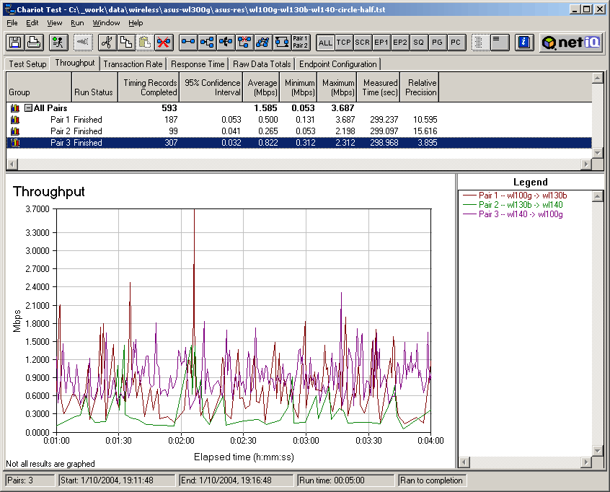Click the Cut scissors icon

107,43
